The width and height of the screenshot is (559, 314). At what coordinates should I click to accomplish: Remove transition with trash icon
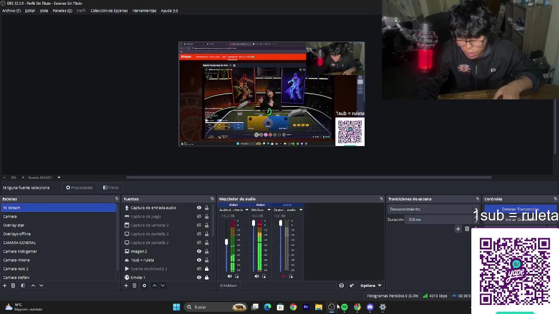pos(467,229)
